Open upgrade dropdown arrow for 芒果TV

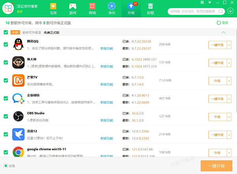click(x=229, y=81)
